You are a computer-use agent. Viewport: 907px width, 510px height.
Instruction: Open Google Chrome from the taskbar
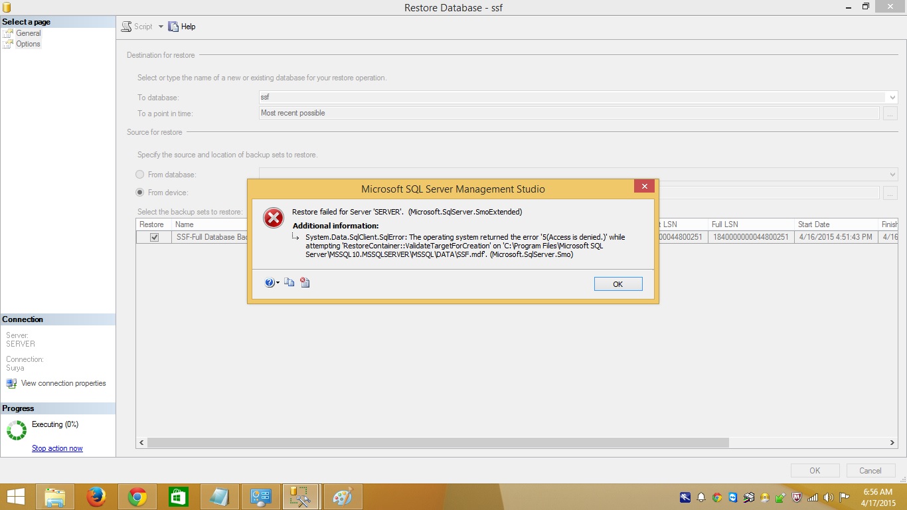[137, 497]
